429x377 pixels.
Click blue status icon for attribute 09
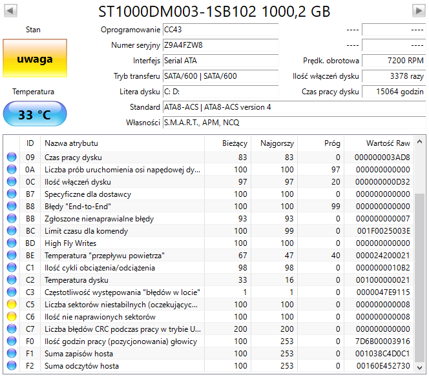pos(12,158)
